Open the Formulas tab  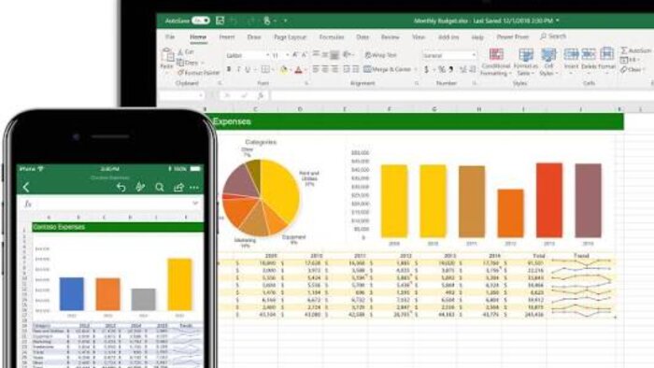click(332, 37)
